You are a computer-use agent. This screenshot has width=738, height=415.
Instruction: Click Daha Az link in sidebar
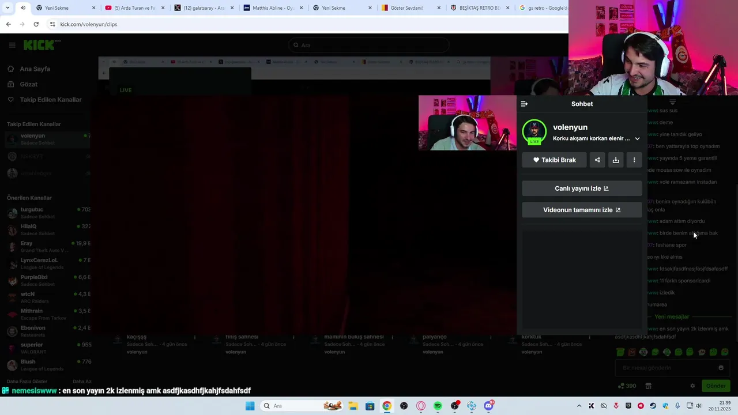(x=82, y=382)
